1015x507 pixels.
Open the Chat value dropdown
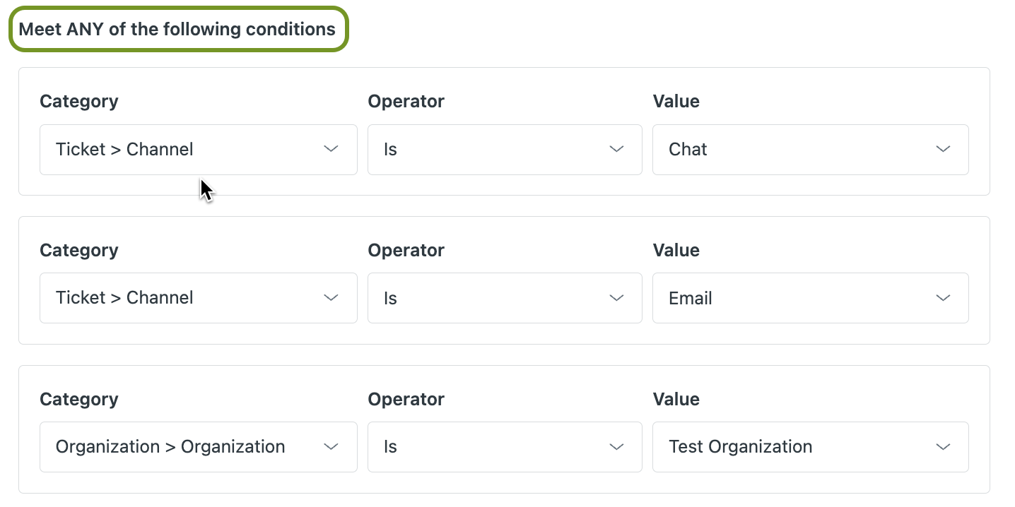pos(792,150)
